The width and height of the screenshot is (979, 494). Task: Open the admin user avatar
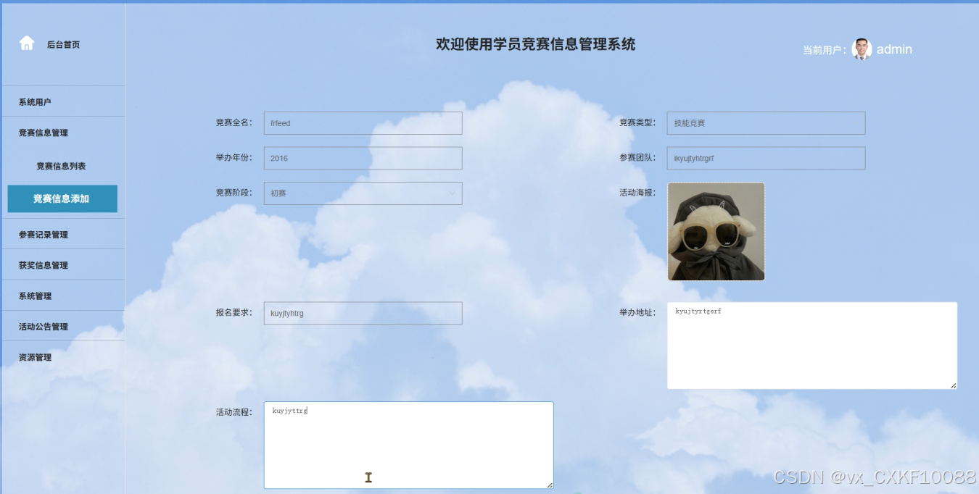[862, 49]
